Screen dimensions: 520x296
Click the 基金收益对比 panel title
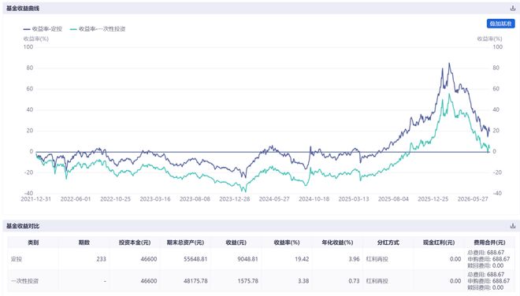(23, 226)
